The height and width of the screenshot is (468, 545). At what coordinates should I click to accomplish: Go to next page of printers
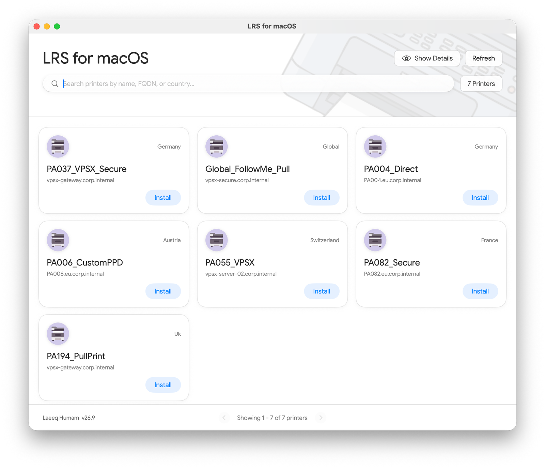point(321,418)
